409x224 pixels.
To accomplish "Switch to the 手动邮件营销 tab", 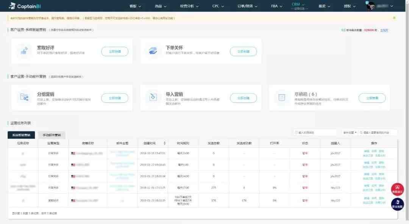I will (52, 135).
